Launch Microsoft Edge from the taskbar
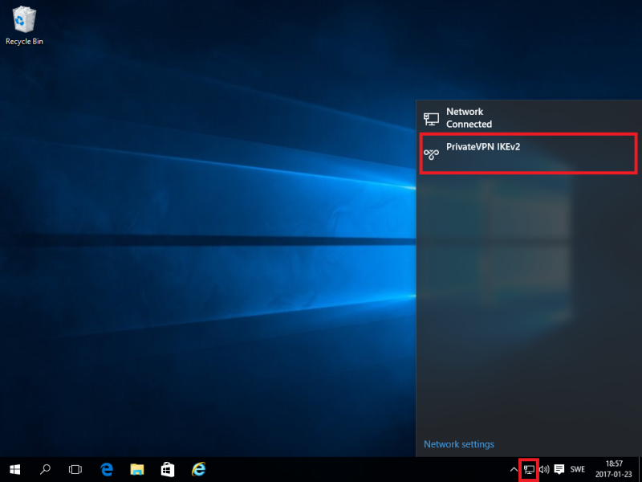Viewport: 642px width, 482px height. pos(107,469)
